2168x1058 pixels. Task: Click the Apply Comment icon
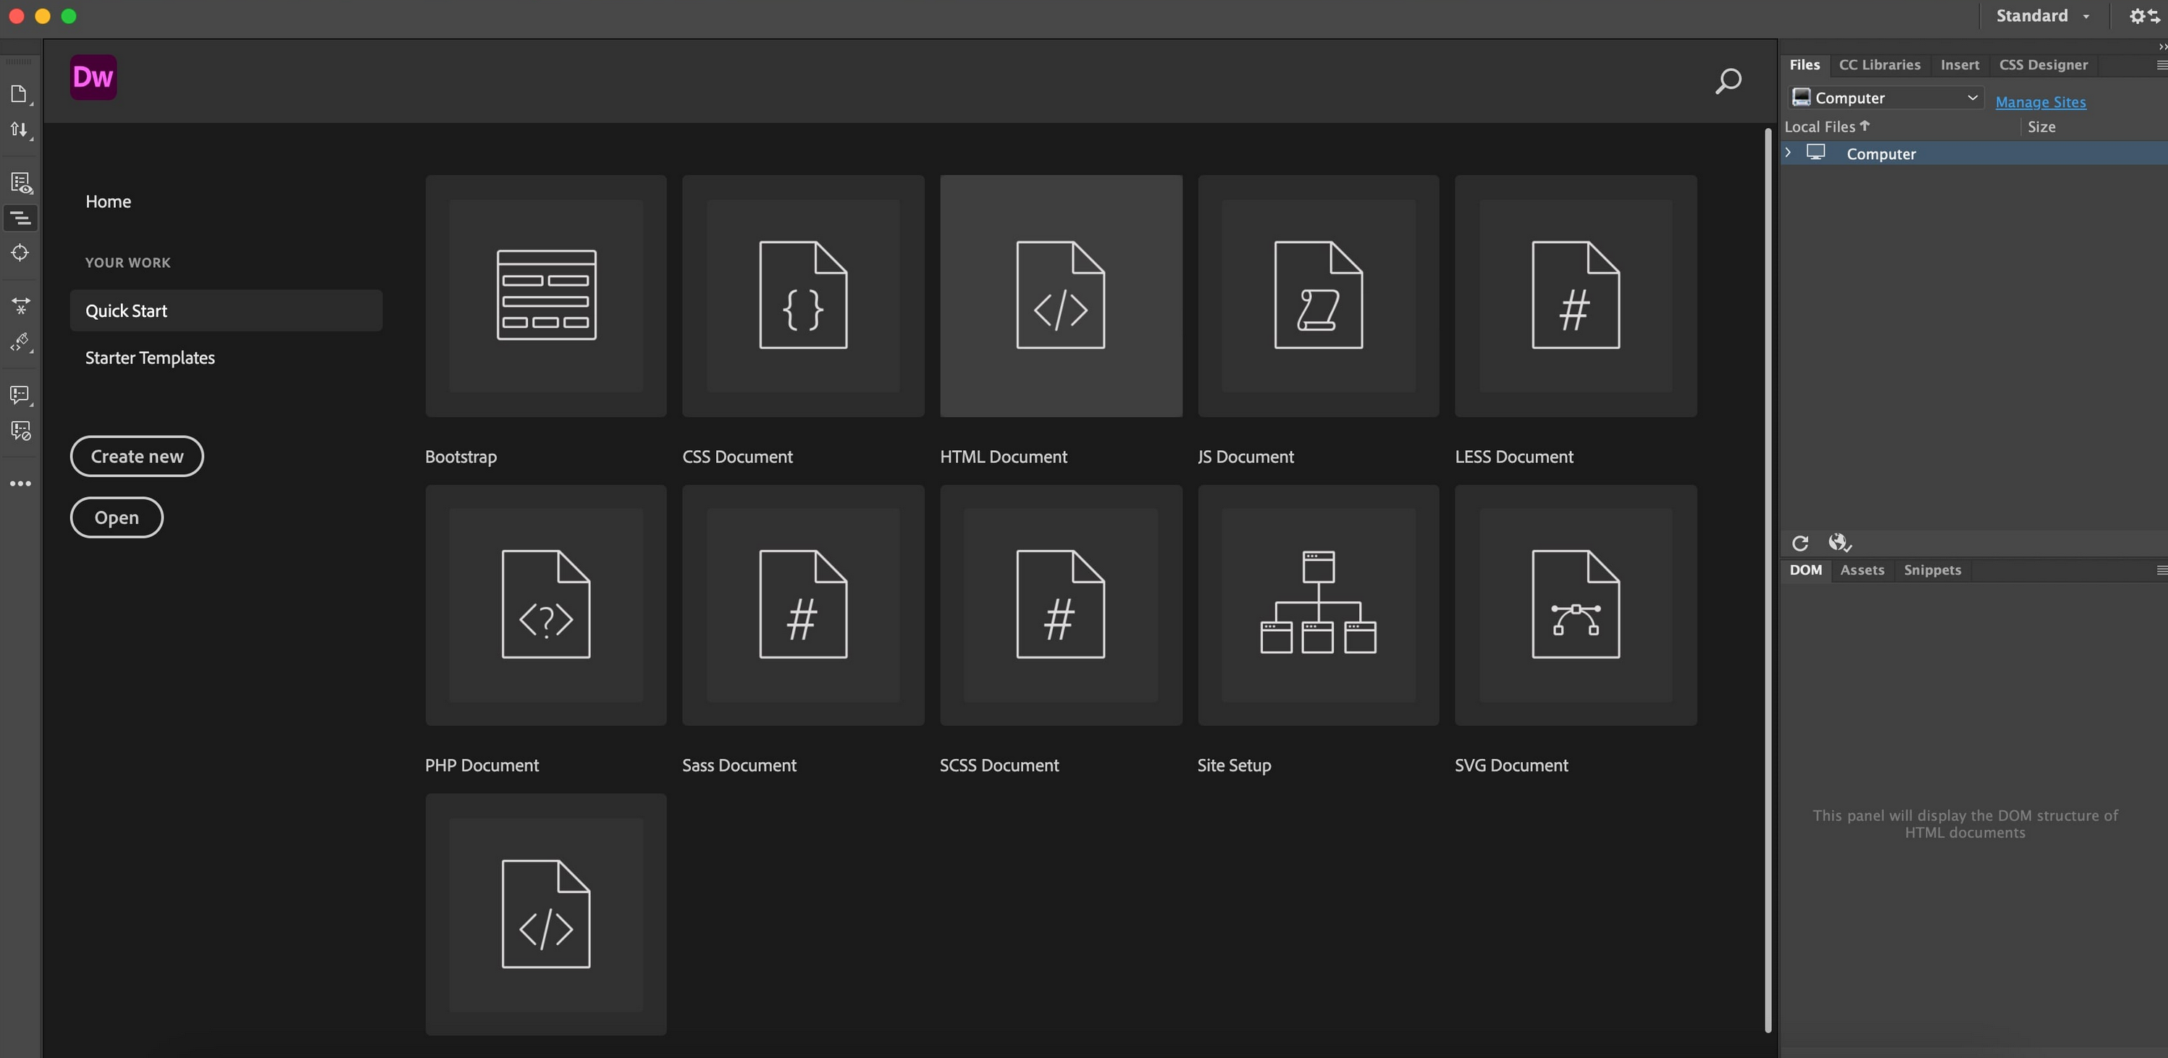pos(20,394)
